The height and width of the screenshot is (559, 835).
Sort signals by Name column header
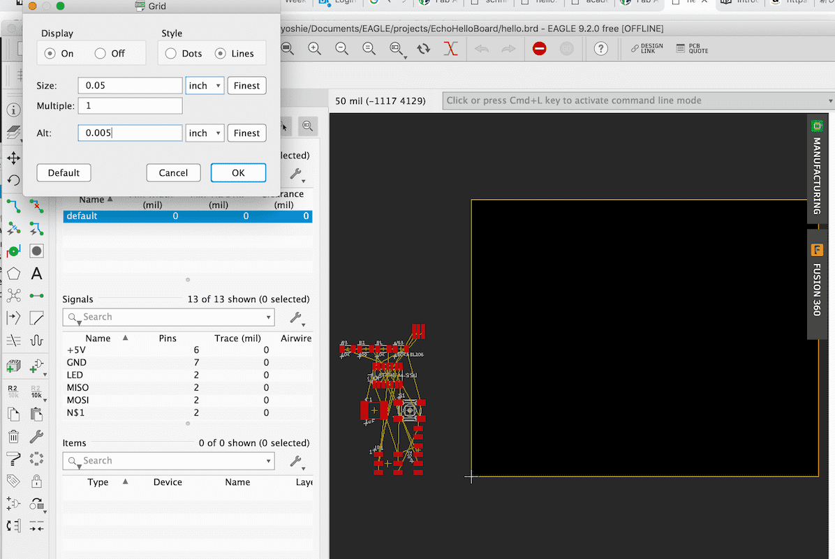coord(98,338)
